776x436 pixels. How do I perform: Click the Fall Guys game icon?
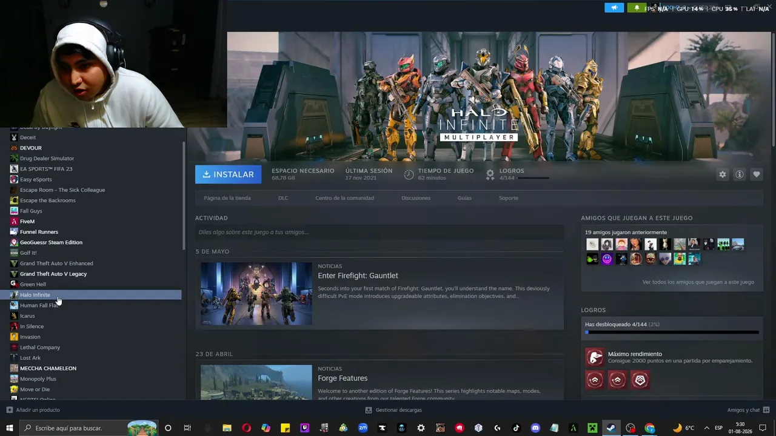[14, 211]
